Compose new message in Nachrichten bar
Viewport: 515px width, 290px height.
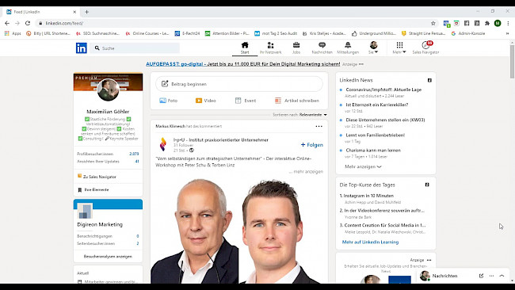coord(481,276)
